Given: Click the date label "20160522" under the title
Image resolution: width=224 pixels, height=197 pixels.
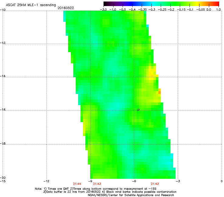Looking at the screenshot, I should pyautogui.click(x=66, y=8).
